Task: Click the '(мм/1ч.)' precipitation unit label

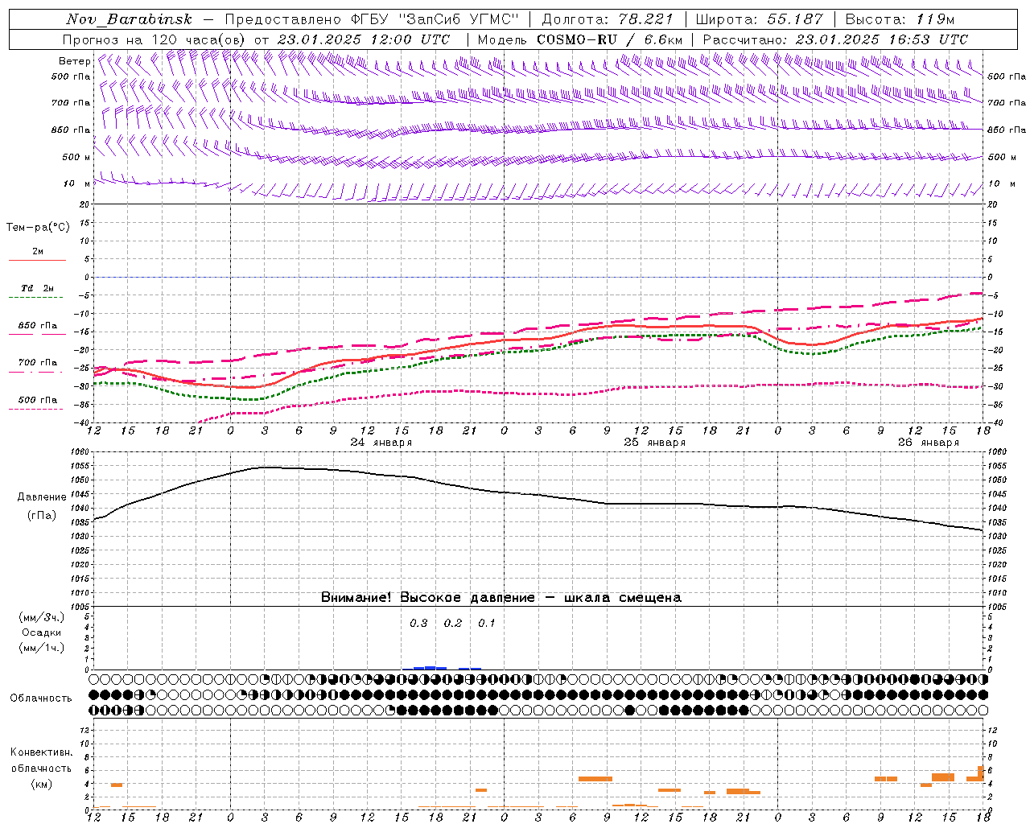Action: coord(42,648)
